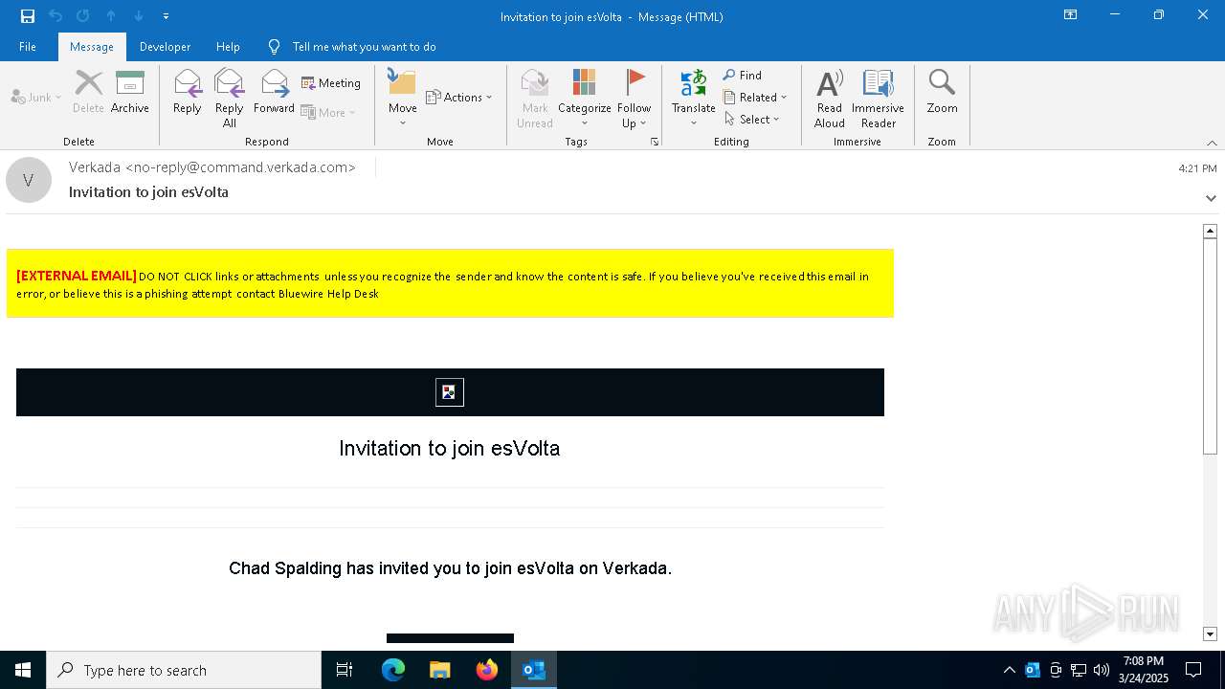Click the scrollbar up arrow
1225x689 pixels.
click(x=1210, y=231)
